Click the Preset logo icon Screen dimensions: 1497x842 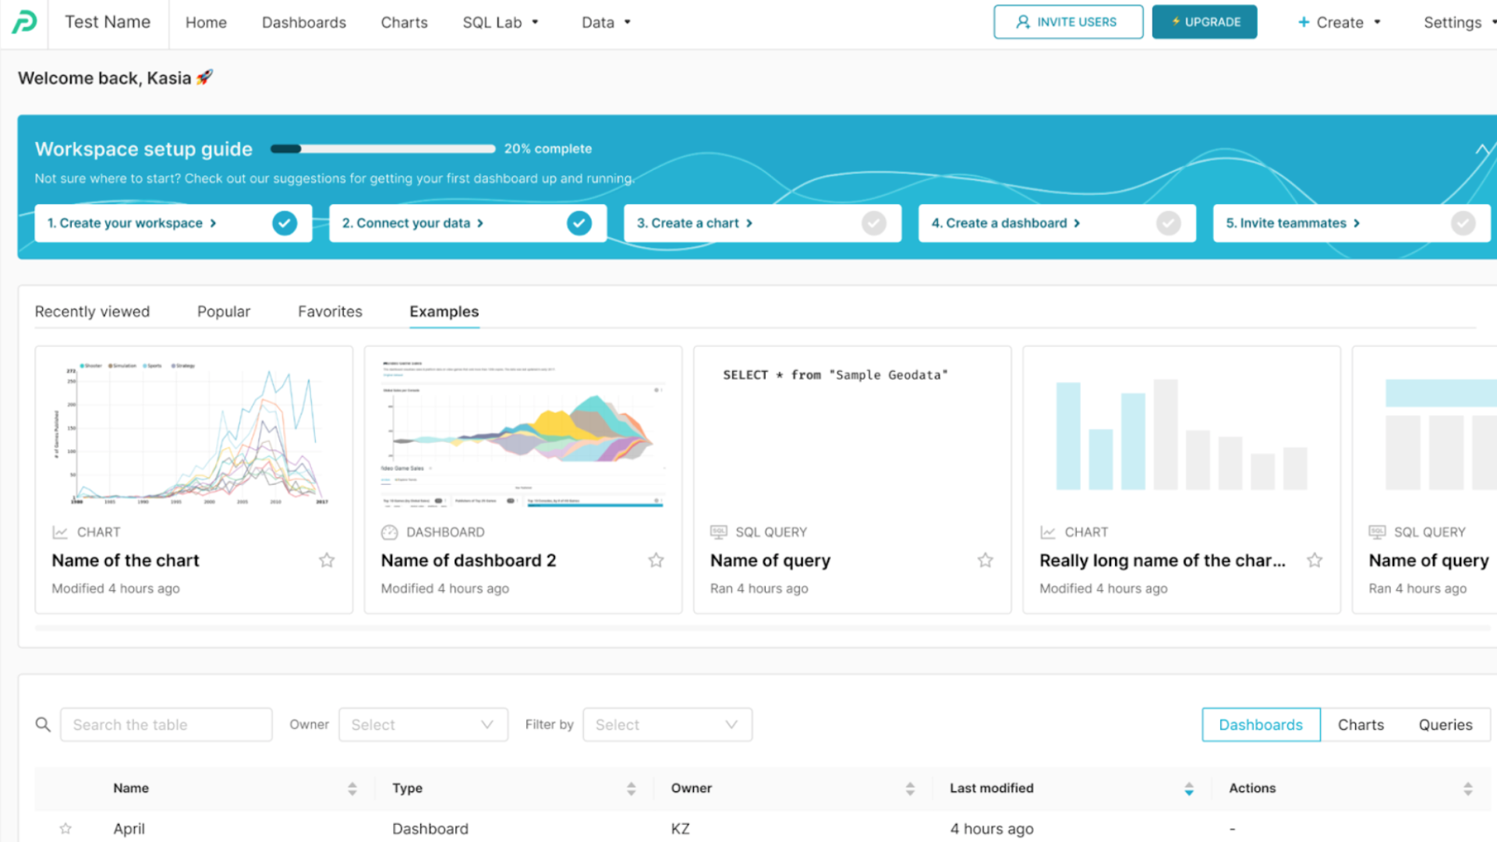(23, 22)
